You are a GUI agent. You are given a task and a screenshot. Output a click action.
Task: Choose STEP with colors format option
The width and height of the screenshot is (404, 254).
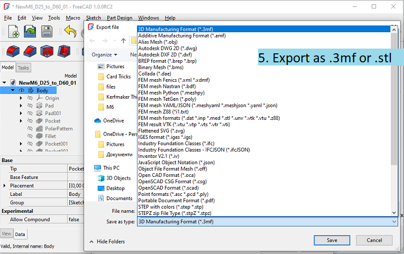[x=171, y=207]
